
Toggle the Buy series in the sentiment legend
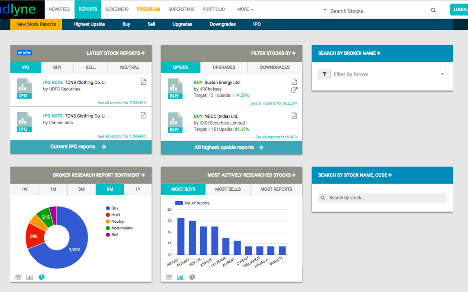pyautogui.click(x=112, y=208)
